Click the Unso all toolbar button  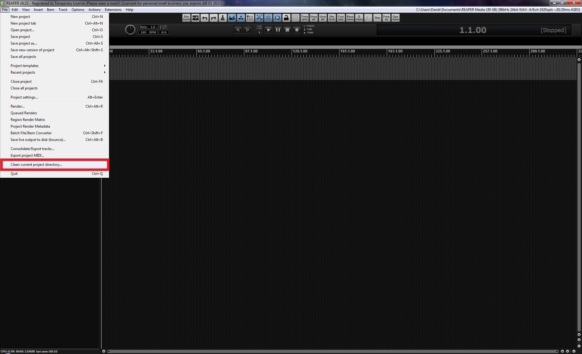313,18
